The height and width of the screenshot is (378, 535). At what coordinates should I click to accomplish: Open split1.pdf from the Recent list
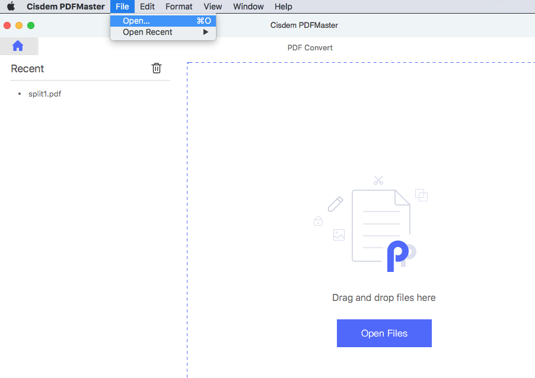(44, 94)
